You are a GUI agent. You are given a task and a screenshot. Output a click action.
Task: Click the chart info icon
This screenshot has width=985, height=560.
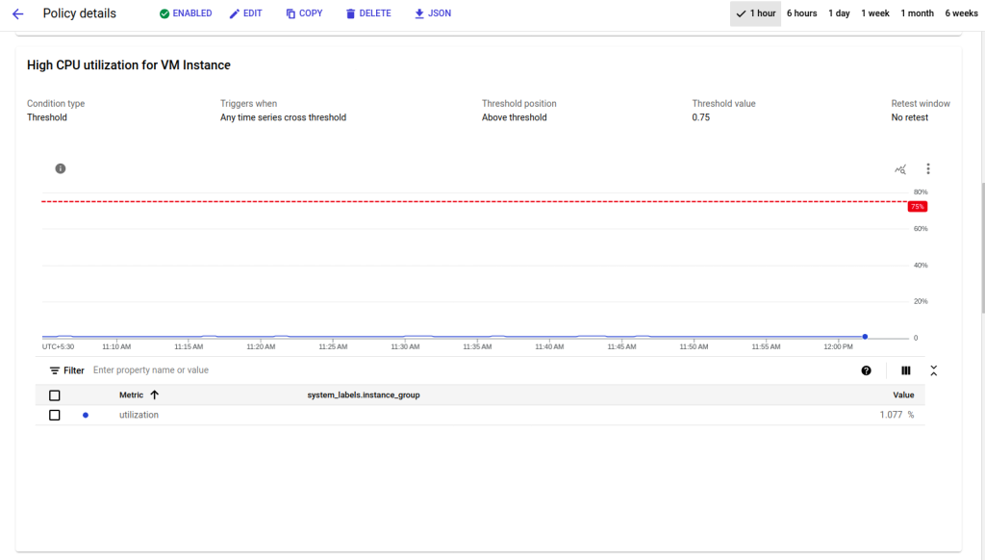[61, 168]
